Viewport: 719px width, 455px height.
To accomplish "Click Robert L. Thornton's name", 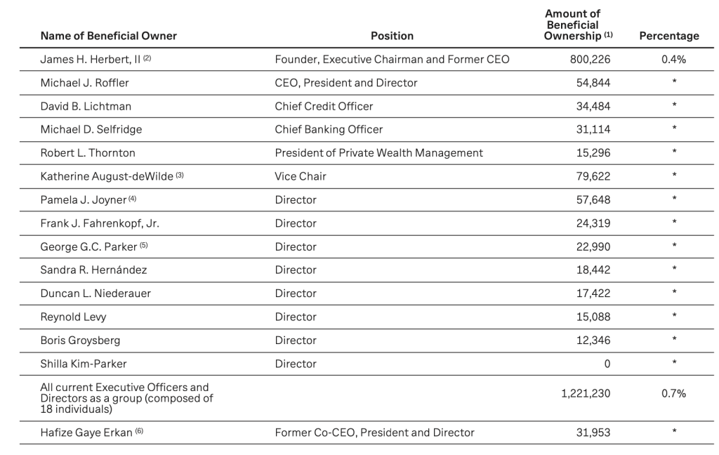I will coord(88,153).
